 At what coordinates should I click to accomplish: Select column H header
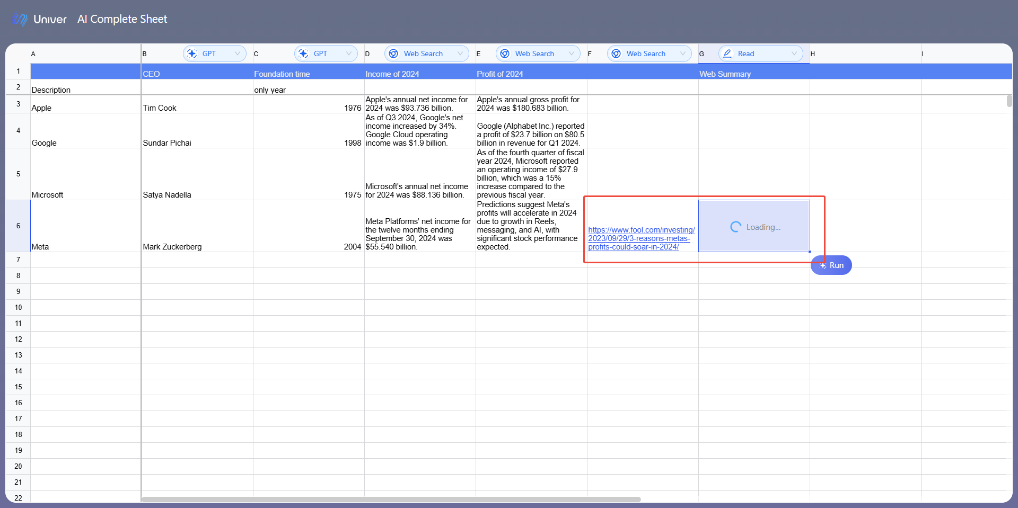pyautogui.click(x=865, y=54)
